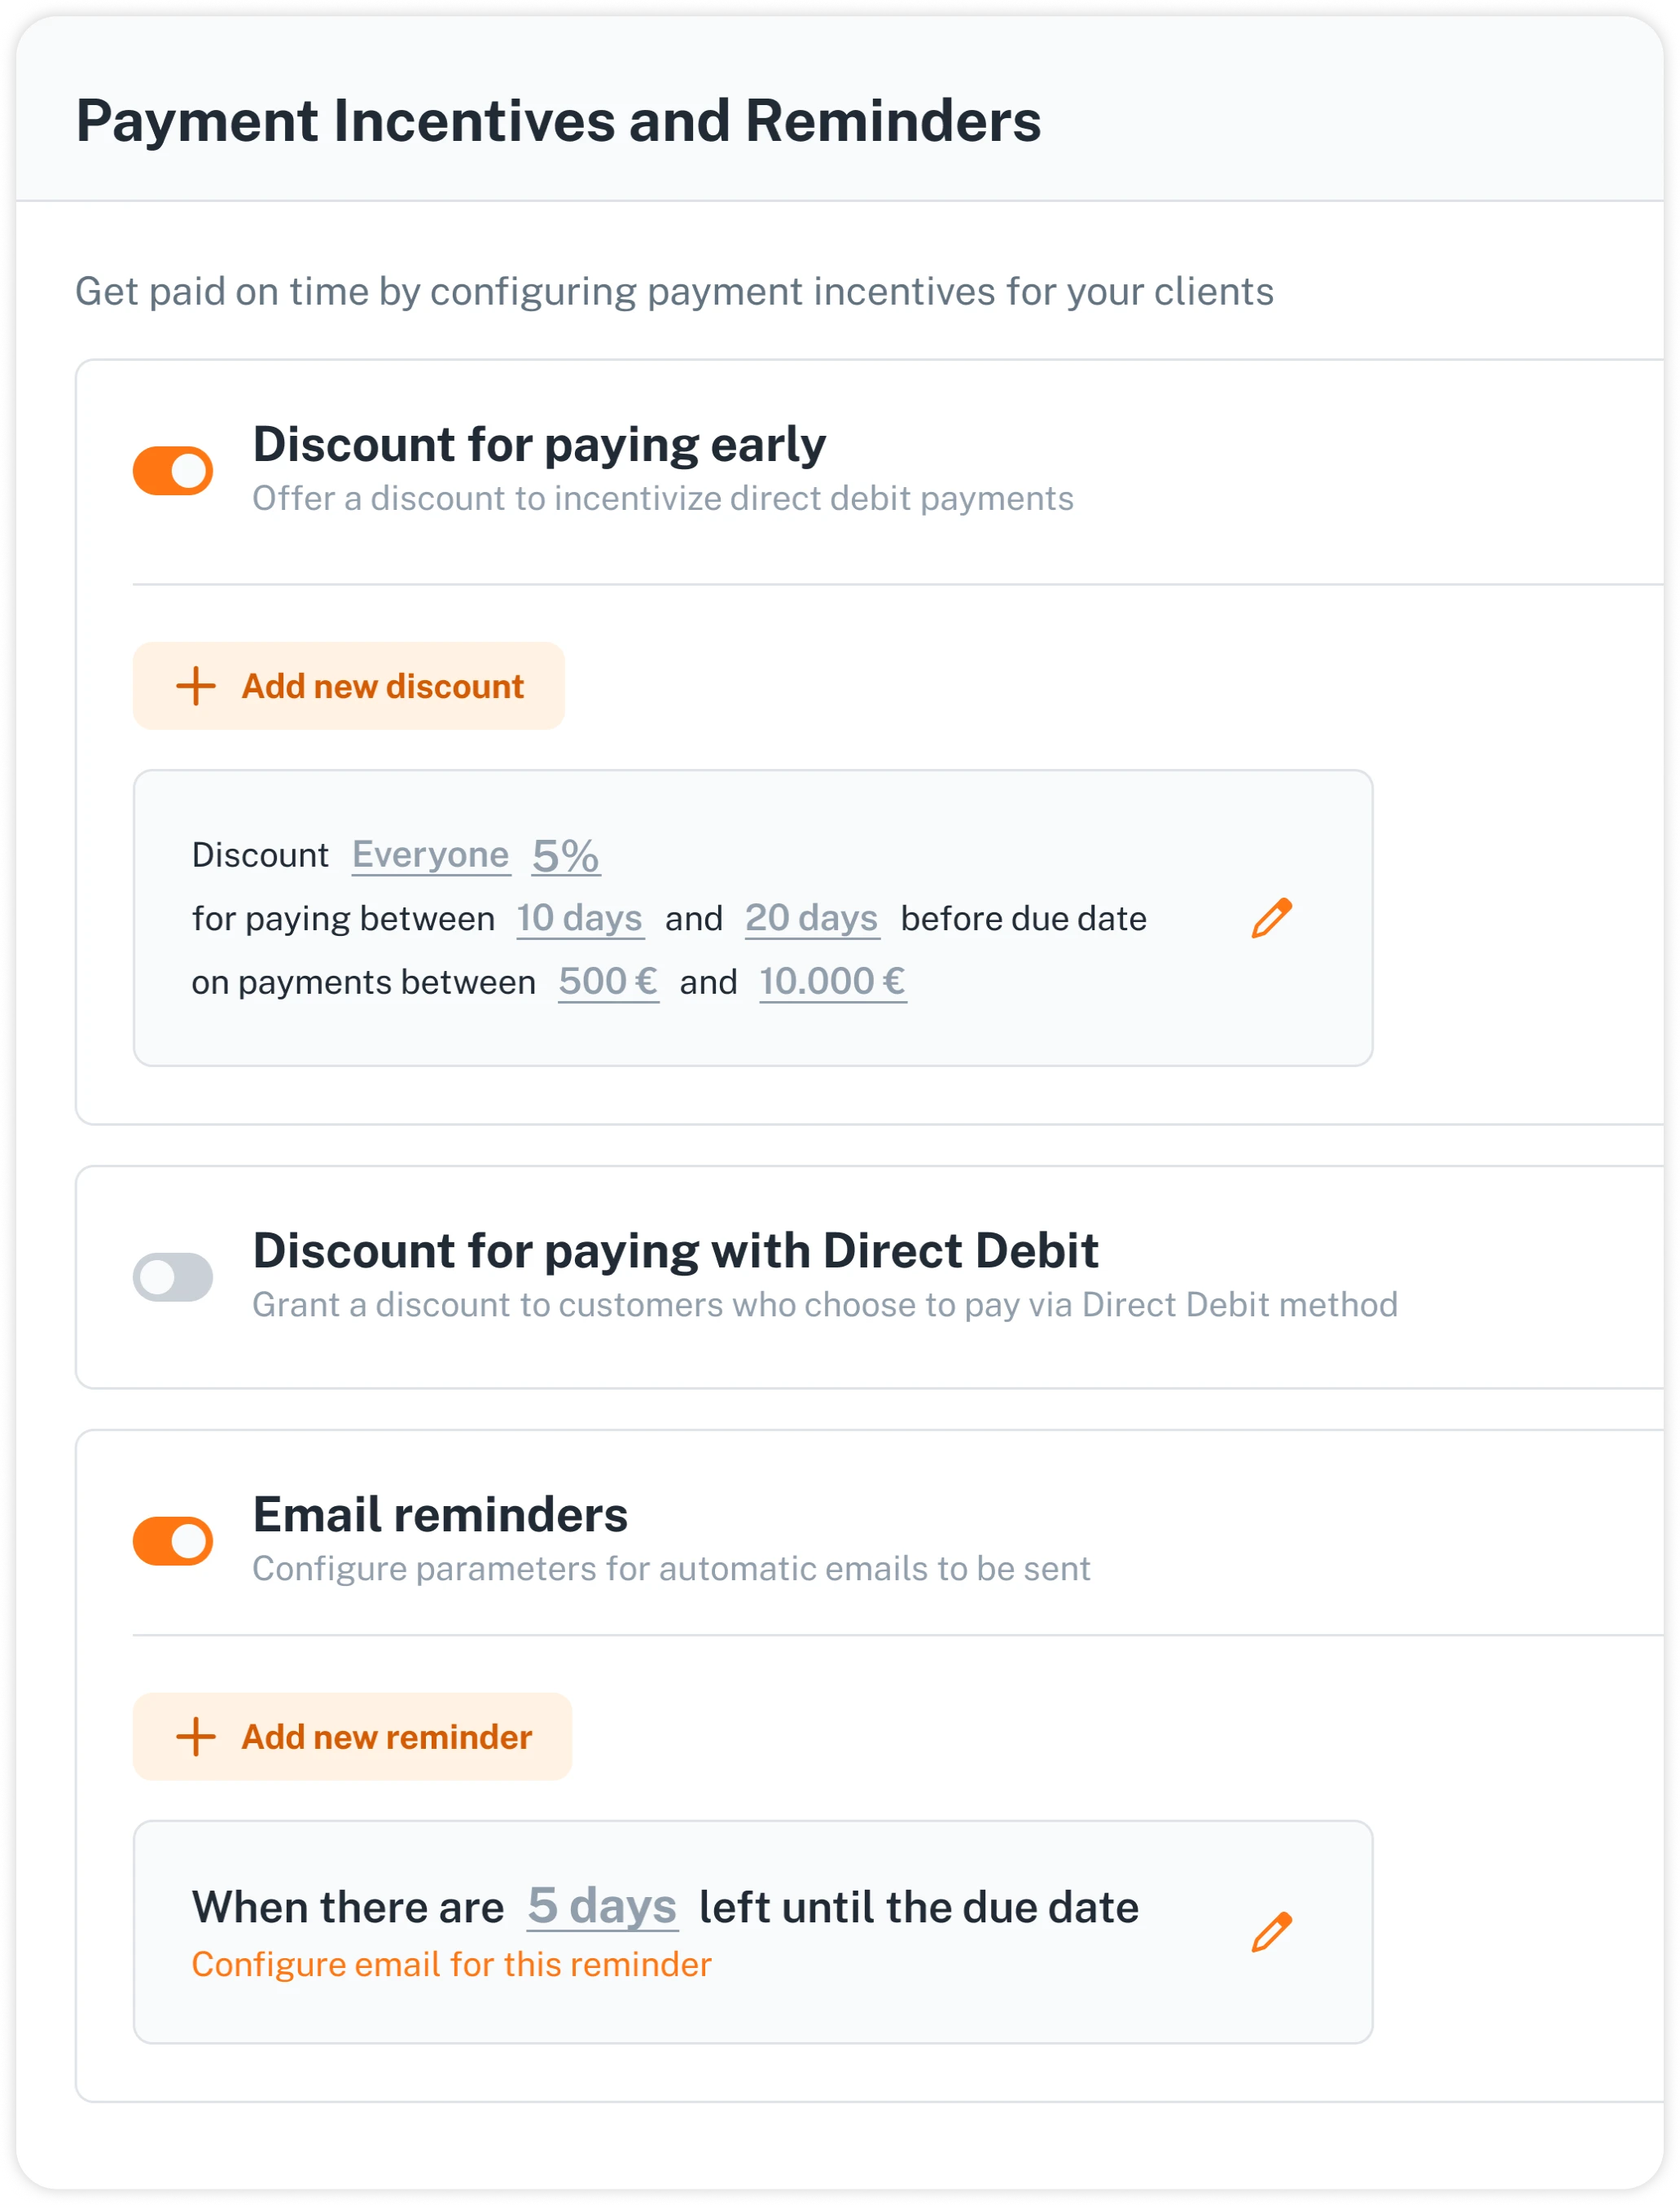Click the Email reminders section heading
Viewport: 1680px width, 2205px height.
(x=440, y=1515)
